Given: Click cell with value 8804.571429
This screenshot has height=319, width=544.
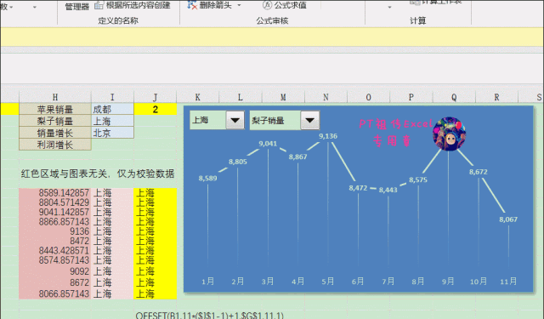Looking at the screenshot, I should coord(55,202).
